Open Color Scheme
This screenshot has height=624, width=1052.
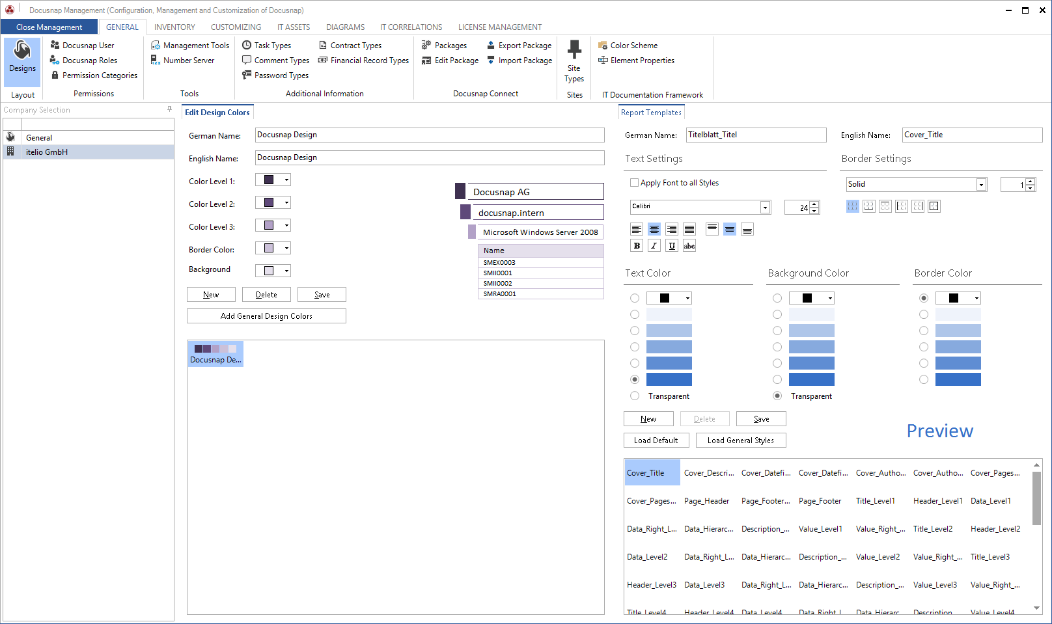(628, 46)
